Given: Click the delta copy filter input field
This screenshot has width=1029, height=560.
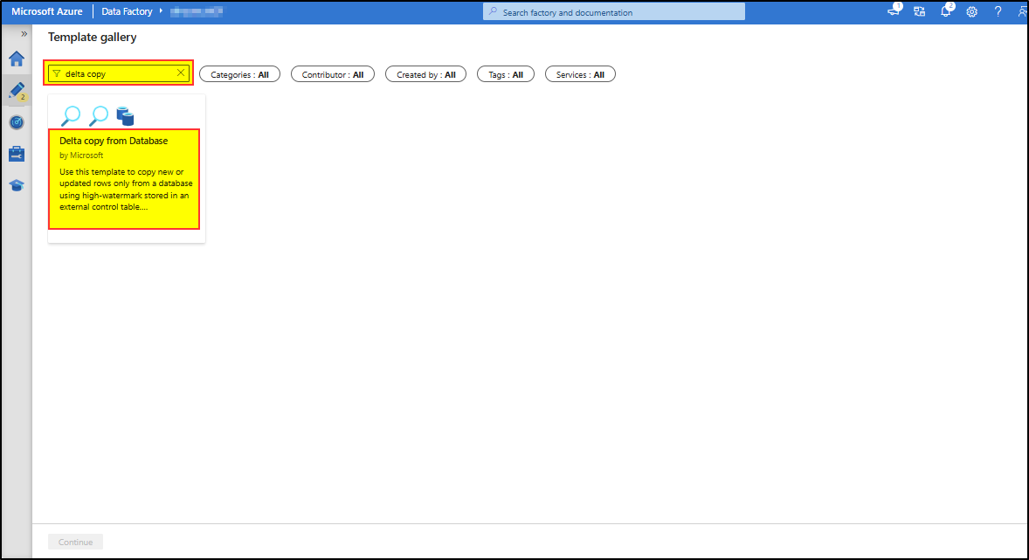Looking at the screenshot, I should [119, 73].
